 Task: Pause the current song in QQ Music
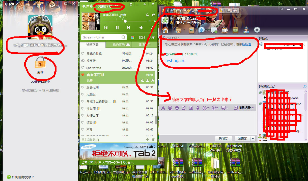[x=117, y=28]
